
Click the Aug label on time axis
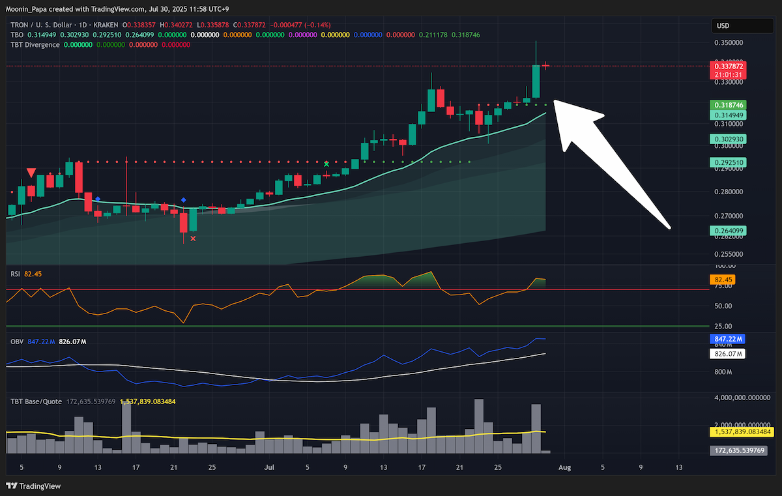click(x=565, y=467)
